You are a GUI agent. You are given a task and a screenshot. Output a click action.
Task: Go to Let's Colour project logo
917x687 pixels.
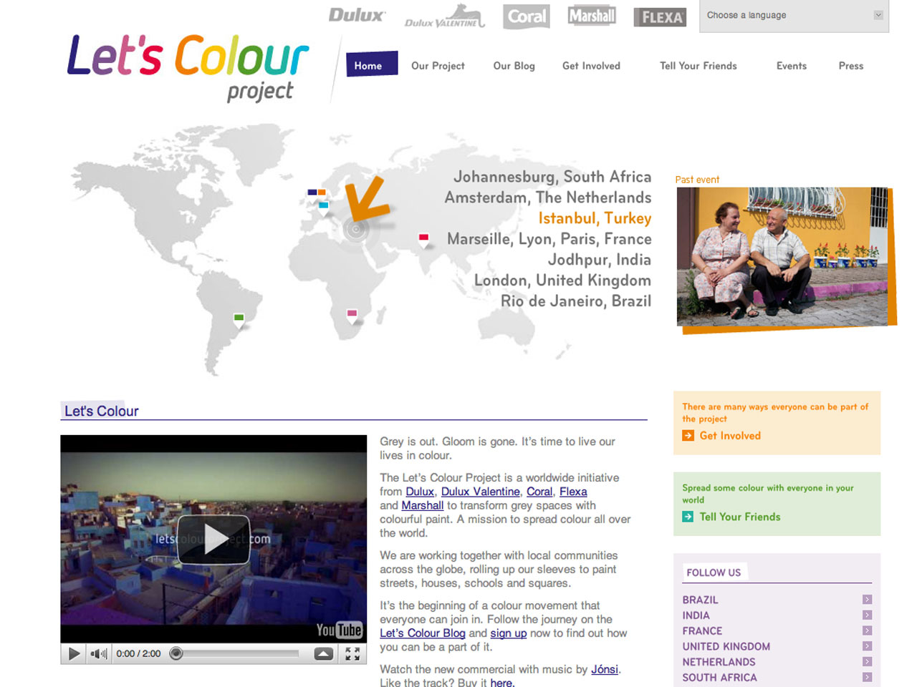coord(188,68)
